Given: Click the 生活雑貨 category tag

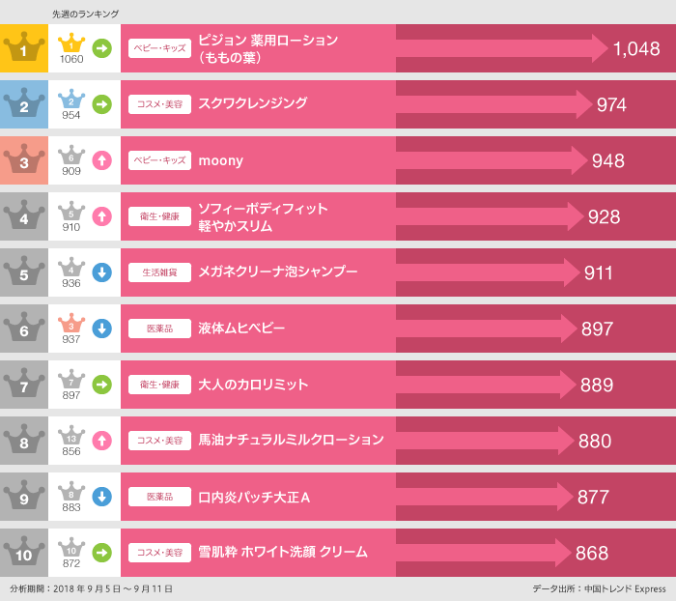Looking at the screenshot, I should (159, 272).
